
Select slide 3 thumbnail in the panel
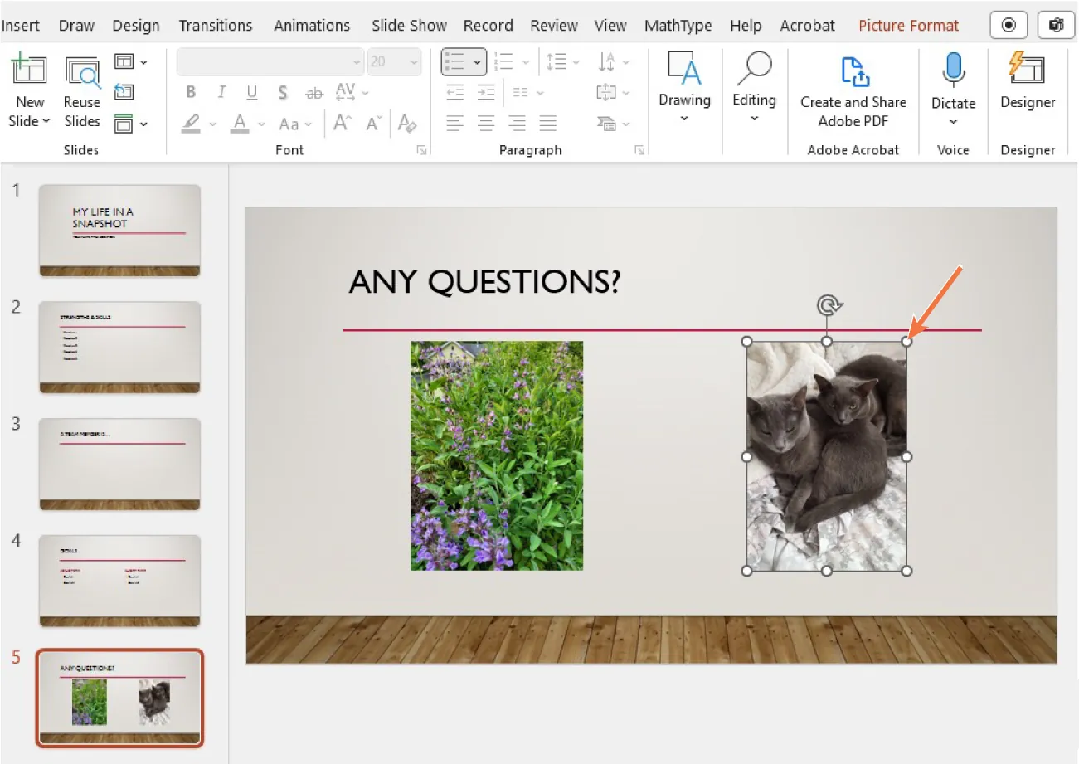[119, 465]
